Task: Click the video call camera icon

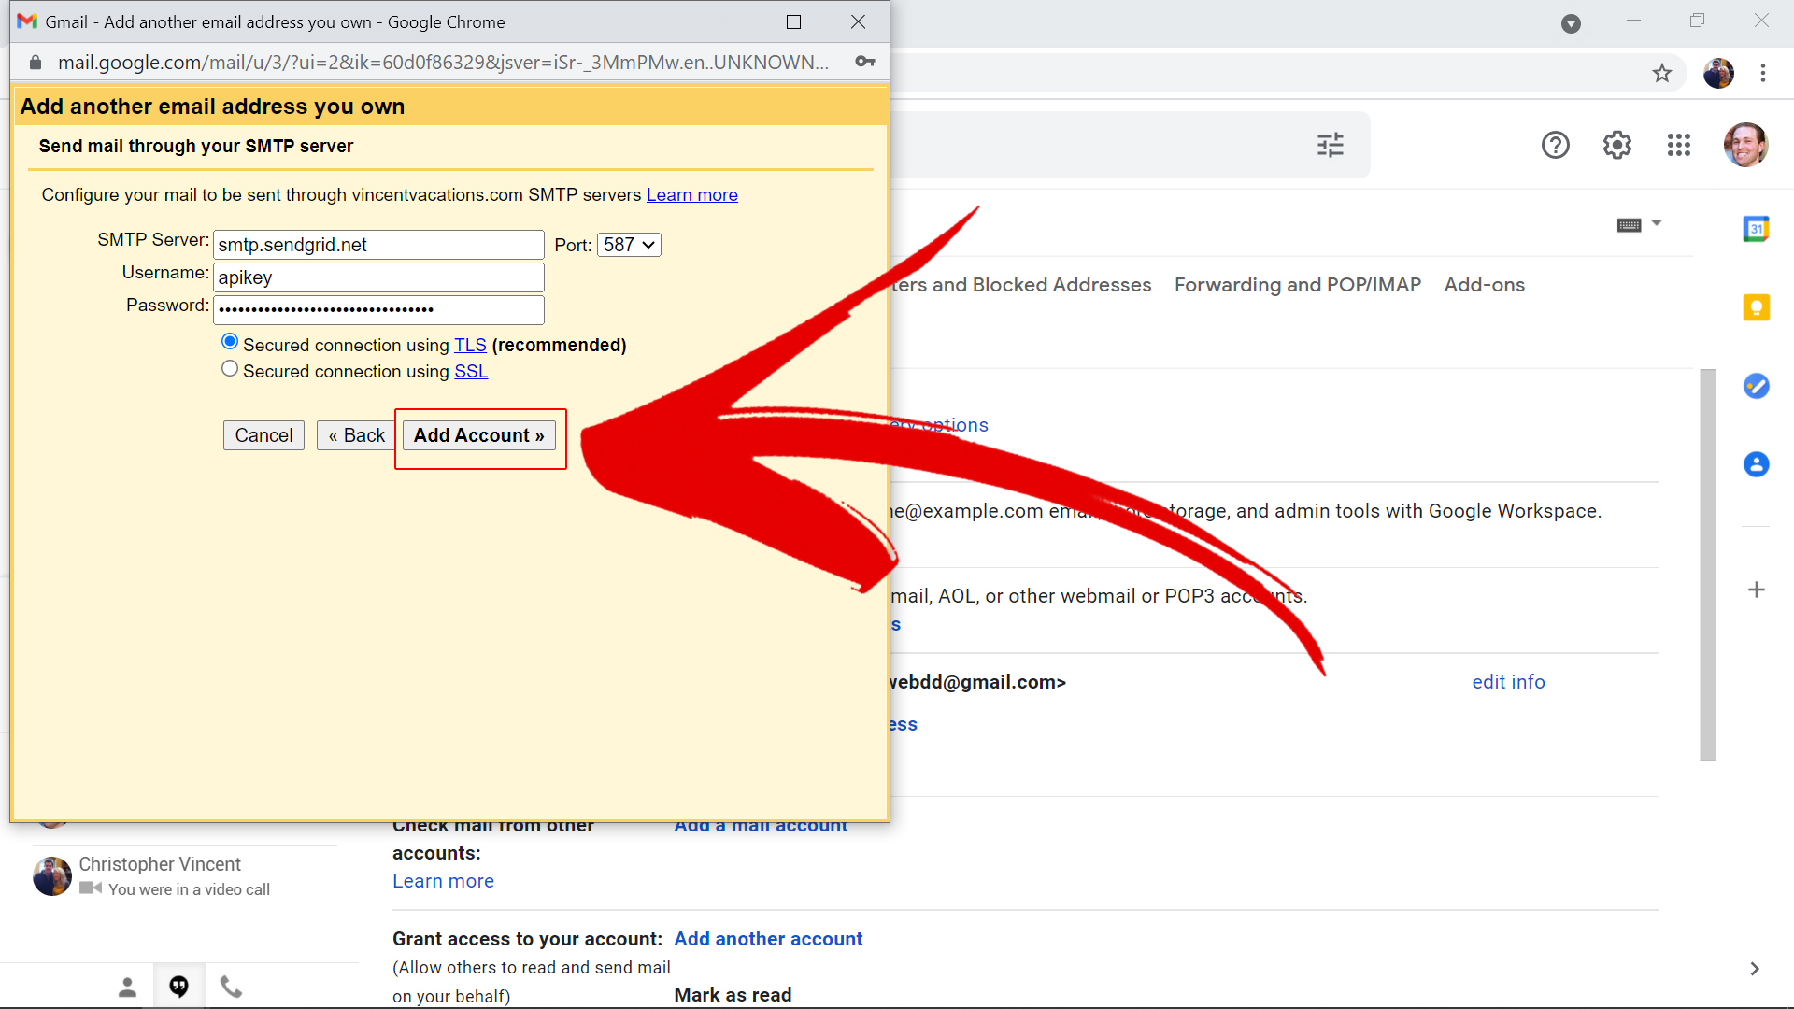Action: pyautogui.click(x=90, y=888)
